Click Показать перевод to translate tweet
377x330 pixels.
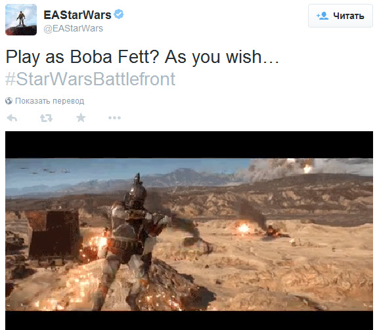(x=49, y=101)
